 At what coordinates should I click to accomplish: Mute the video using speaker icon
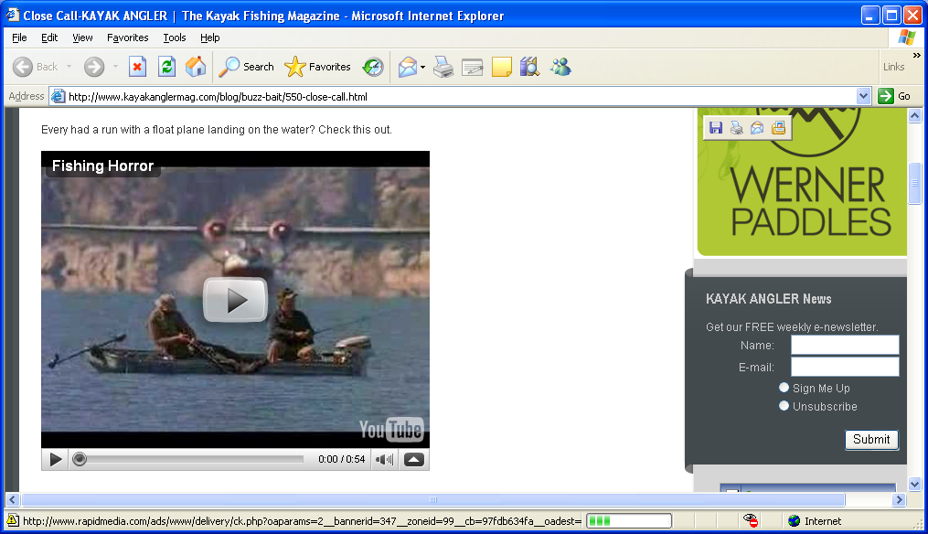tap(385, 460)
